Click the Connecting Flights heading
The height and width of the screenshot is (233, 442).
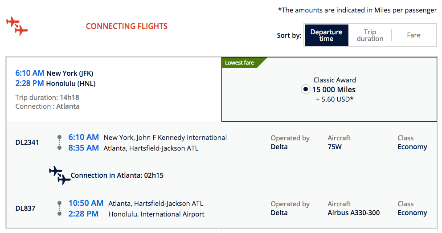coord(127,26)
